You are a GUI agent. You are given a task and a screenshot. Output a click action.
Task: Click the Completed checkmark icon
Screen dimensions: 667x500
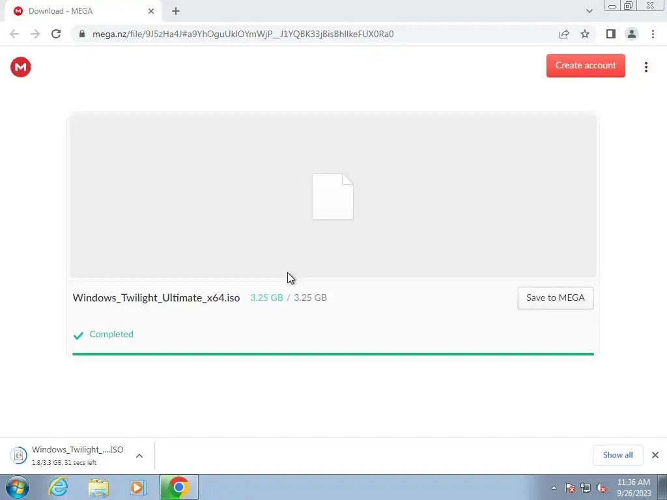[x=78, y=335]
